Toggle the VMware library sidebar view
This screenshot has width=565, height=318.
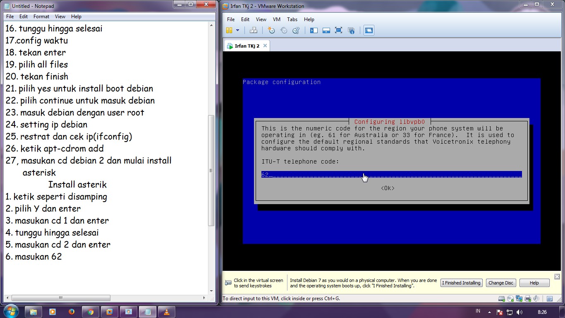click(314, 30)
